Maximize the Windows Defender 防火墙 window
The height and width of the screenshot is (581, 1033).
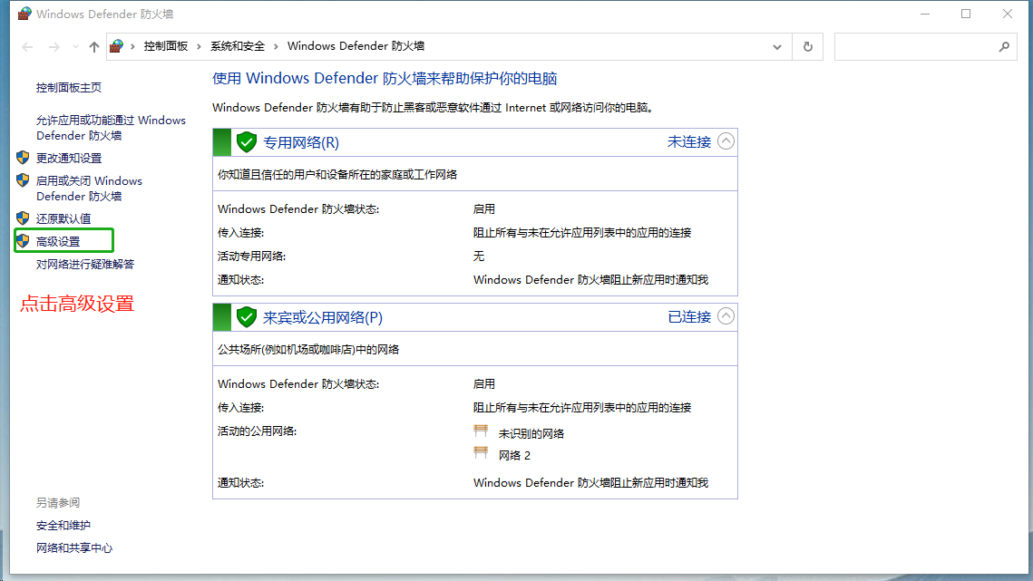click(966, 14)
